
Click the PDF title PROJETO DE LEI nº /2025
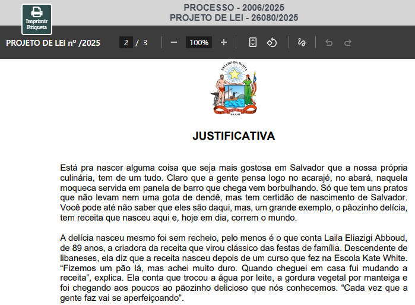point(53,43)
